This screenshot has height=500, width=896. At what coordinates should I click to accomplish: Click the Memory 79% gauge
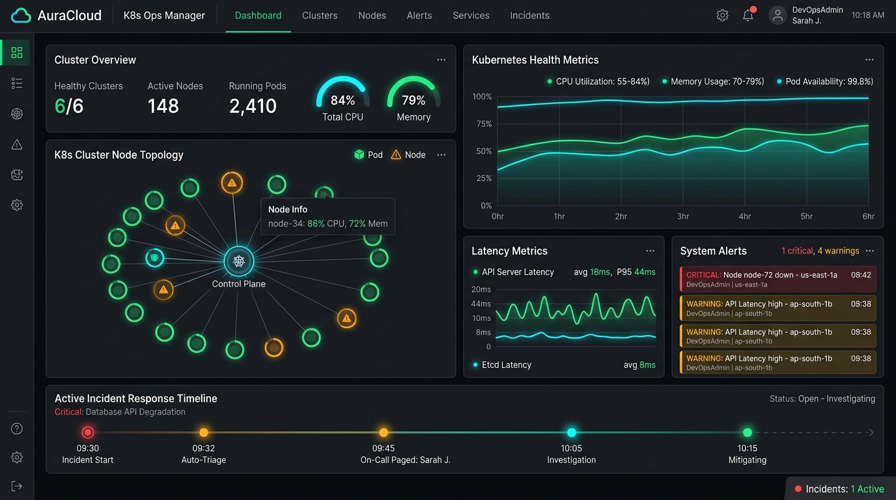(413, 99)
